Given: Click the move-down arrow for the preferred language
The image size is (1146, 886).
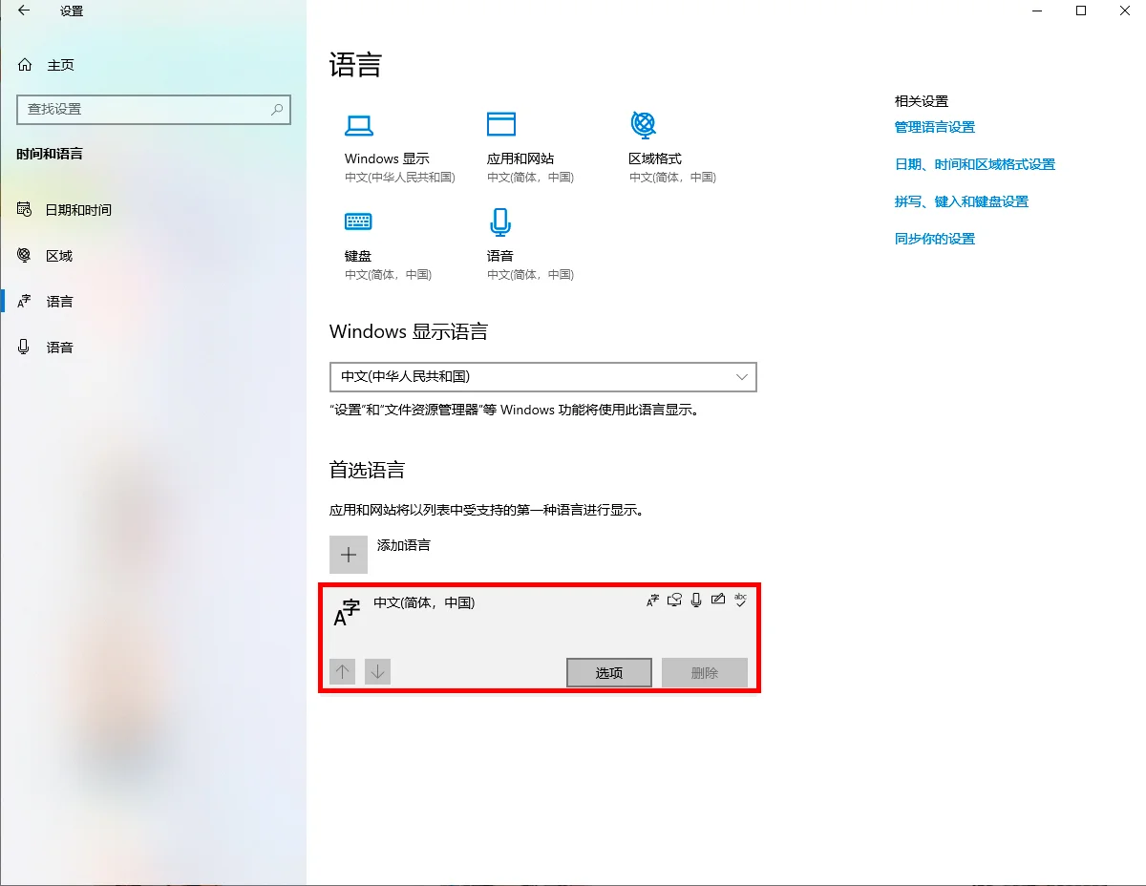Looking at the screenshot, I should click(x=377, y=671).
